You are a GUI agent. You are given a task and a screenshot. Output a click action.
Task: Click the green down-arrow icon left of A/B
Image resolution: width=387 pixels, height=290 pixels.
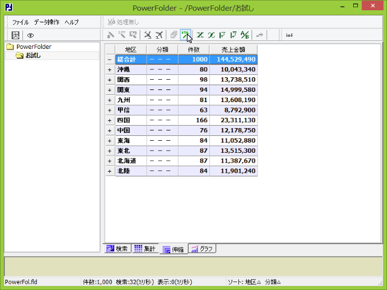[x=233, y=35]
